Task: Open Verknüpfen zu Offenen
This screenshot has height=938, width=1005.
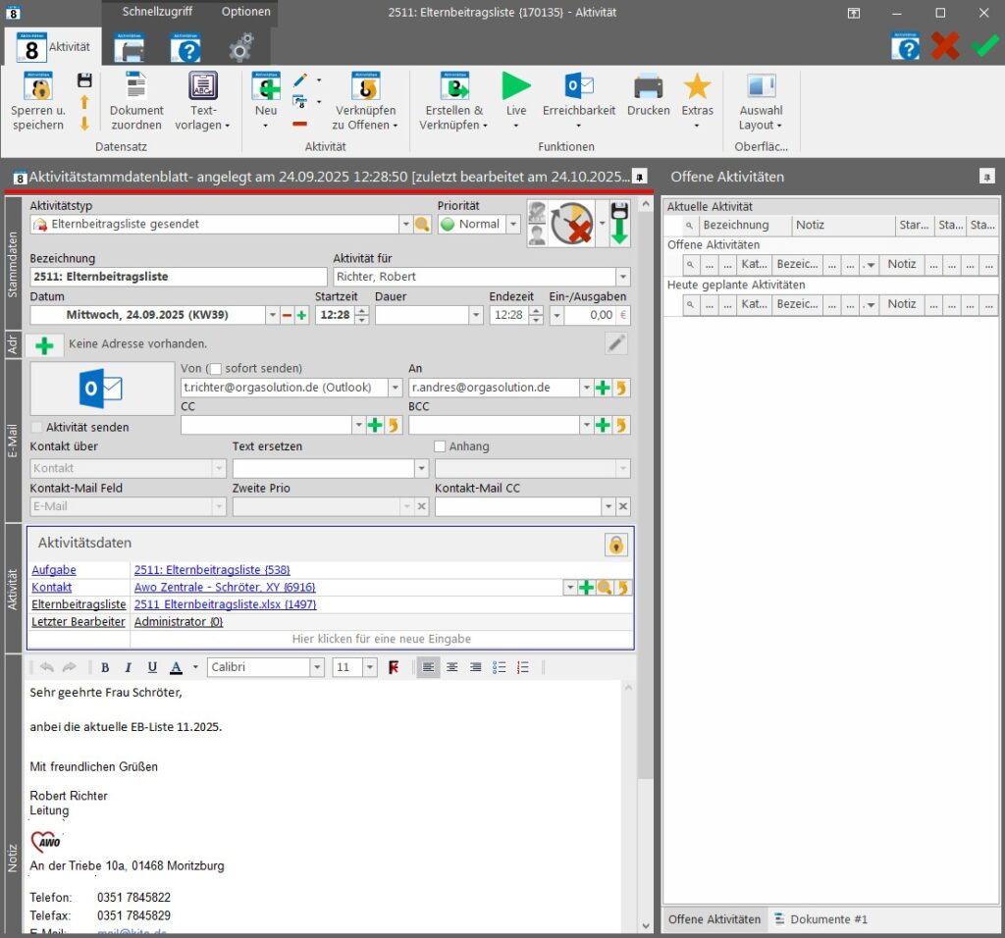Action: 365,101
